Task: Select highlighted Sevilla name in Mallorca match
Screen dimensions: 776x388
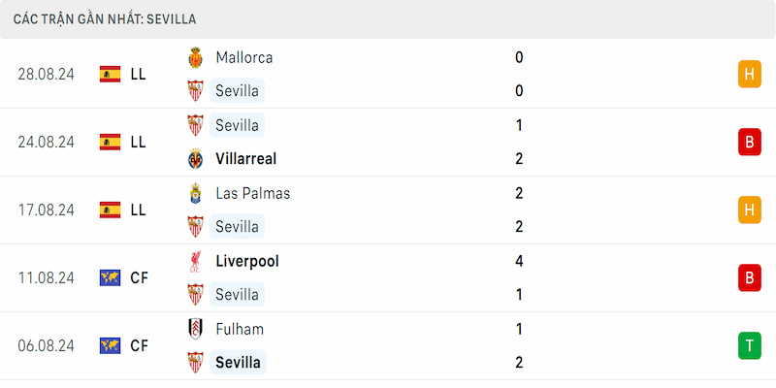Action: coord(237,91)
